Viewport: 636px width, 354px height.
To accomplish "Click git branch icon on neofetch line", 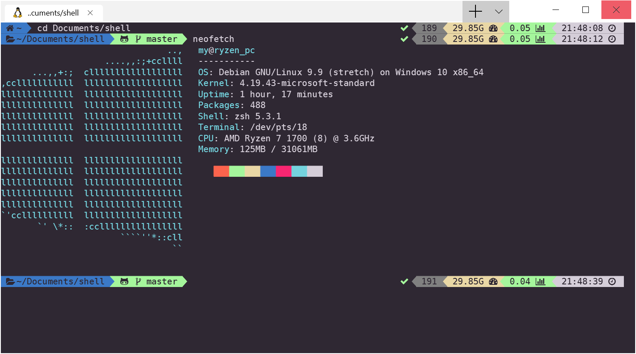I will 138,39.
